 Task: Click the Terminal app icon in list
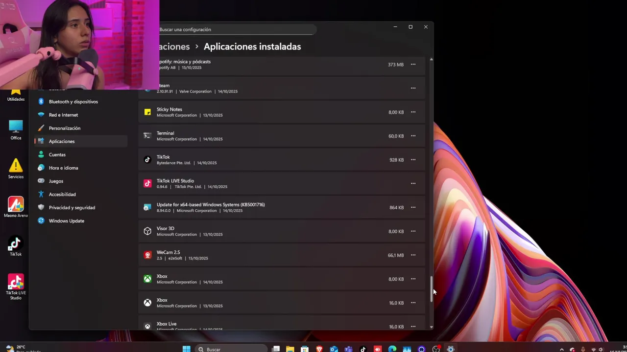pos(147,136)
